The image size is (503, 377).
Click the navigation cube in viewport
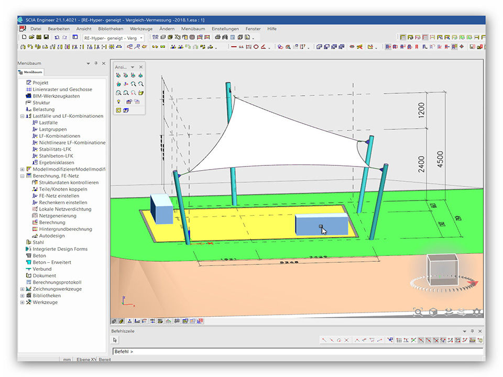pyautogui.click(x=443, y=270)
